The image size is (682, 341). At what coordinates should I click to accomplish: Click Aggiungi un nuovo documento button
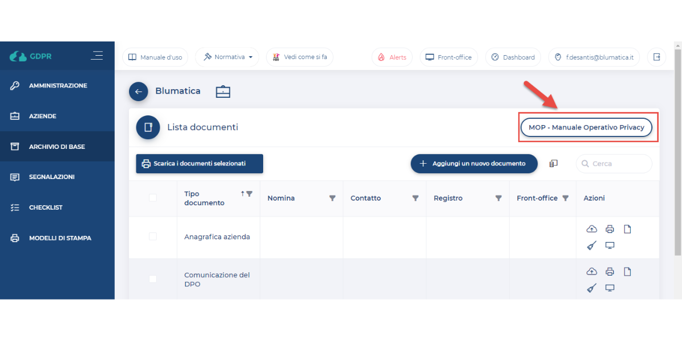tap(473, 164)
